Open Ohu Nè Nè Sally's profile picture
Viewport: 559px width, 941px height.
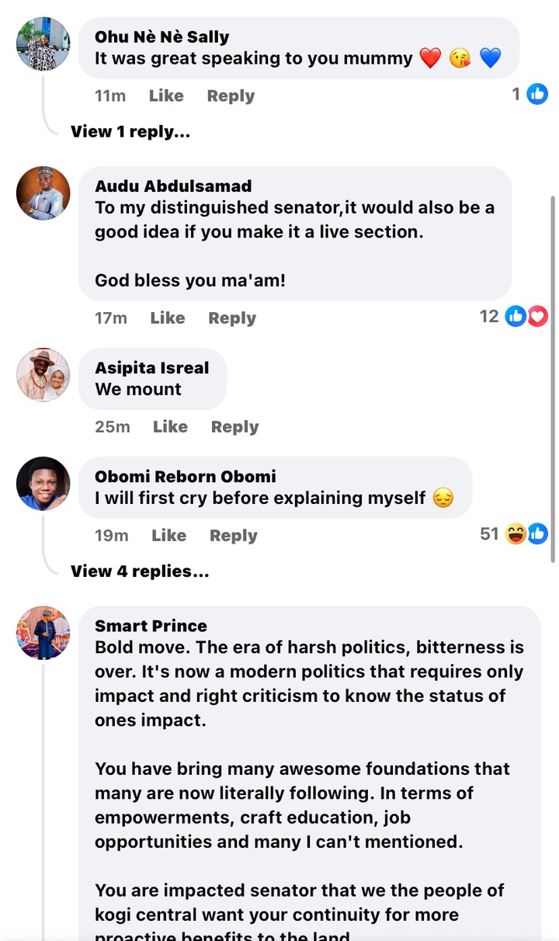[x=43, y=43]
